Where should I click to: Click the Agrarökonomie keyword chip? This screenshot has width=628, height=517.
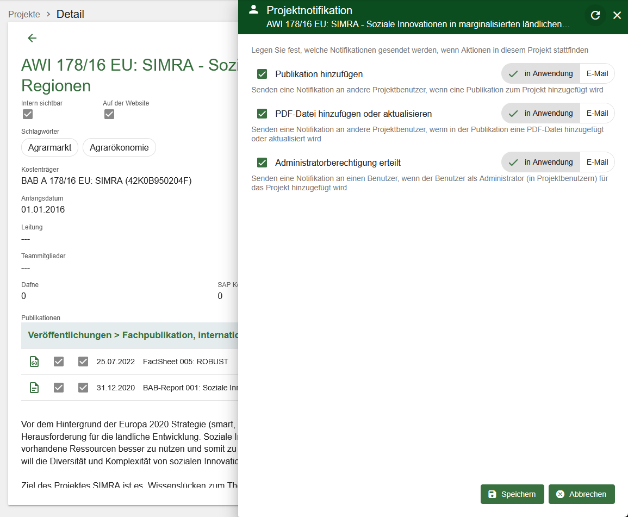tap(119, 147)
